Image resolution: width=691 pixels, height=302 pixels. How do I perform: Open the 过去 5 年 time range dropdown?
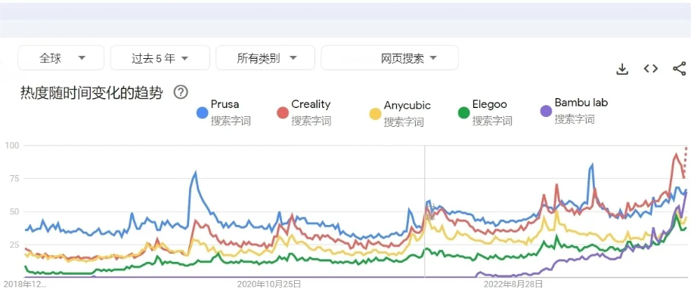(160, 57)
